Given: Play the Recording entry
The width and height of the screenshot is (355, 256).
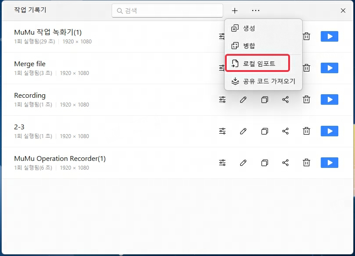Looking at the screenshot, I should click(x=330, y=100).
